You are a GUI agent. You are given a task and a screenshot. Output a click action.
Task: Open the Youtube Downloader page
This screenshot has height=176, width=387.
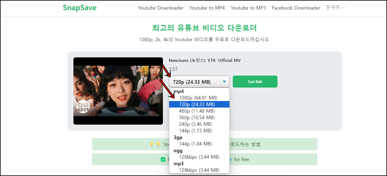161,8
